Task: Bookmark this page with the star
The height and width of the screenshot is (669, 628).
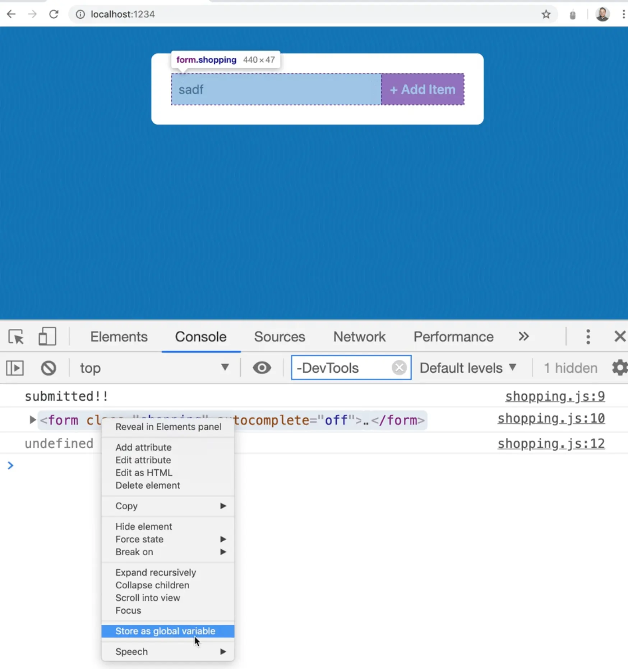Action: [546, 14]
